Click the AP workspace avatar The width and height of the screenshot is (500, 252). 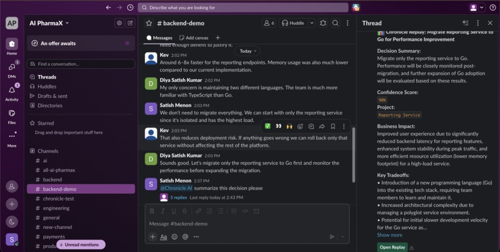point(12,23)
